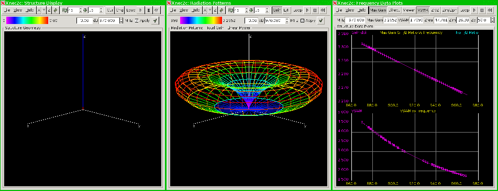Adjust rotation angle stepper in Radiation Patterns
Viewport: 498px width, 191px height.
(247, 10)
